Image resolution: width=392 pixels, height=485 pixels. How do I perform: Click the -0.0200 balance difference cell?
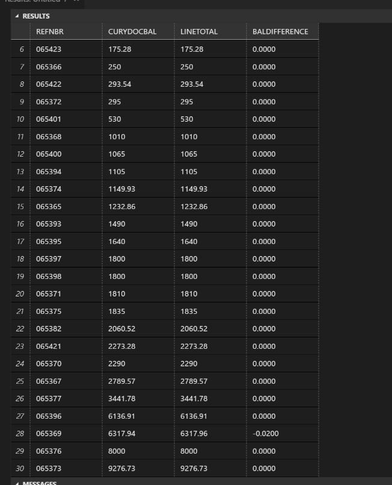tap(265, 433)
